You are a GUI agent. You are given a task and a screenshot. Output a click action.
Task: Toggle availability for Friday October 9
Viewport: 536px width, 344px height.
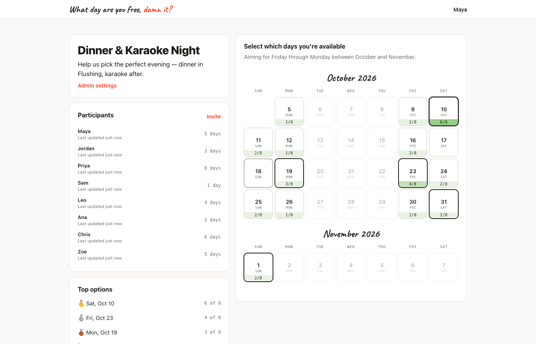coord(413,111)
